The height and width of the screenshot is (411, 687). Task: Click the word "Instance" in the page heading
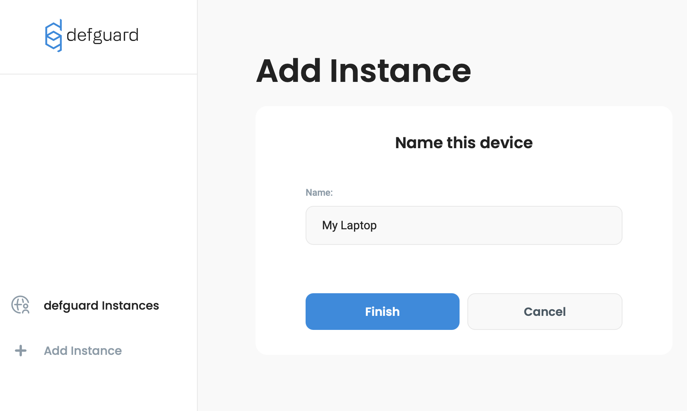tap(400, 71)
